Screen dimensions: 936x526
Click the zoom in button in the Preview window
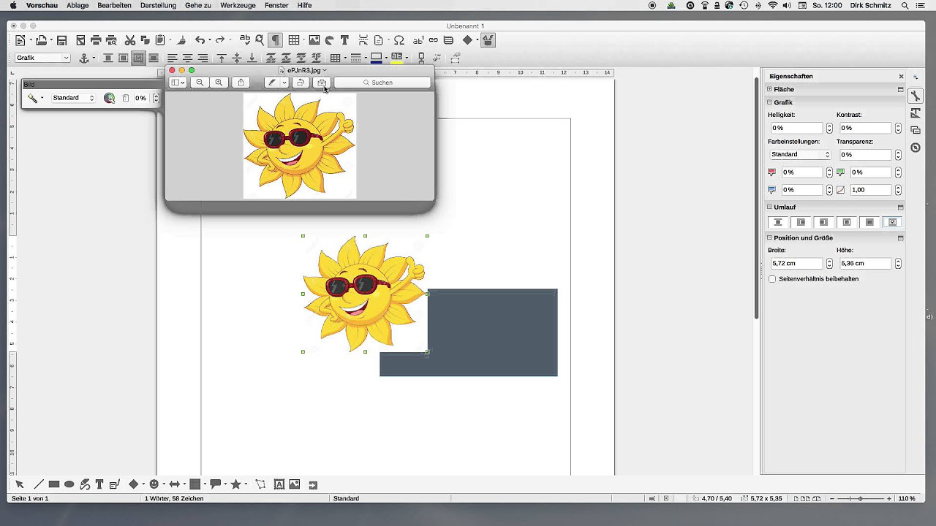[x=219, y=83]
